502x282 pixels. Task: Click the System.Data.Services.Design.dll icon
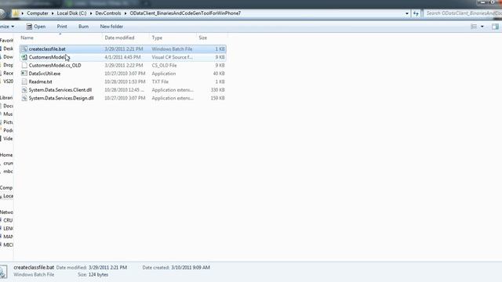click(24, 98)
